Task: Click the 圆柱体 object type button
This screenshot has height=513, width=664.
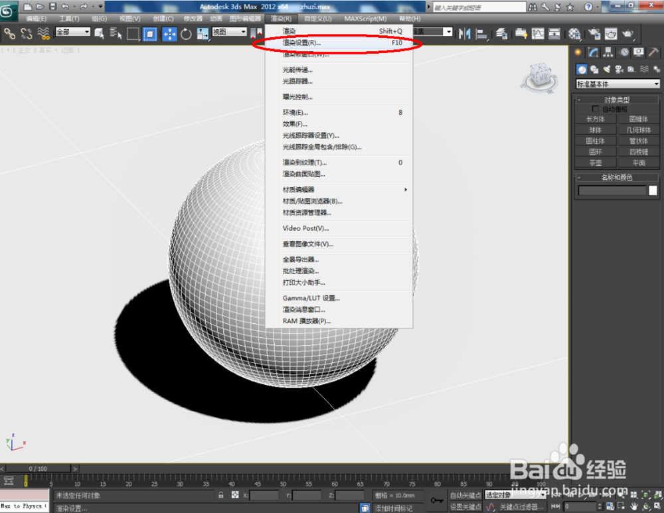Action: (x=596, y=141)
